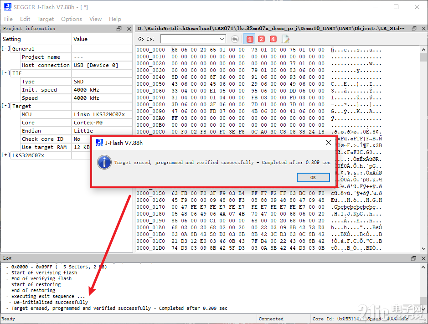The height and width of the screenshot is (324, 428).
Task: Select the Little endian value
Action: coord(83,130)
